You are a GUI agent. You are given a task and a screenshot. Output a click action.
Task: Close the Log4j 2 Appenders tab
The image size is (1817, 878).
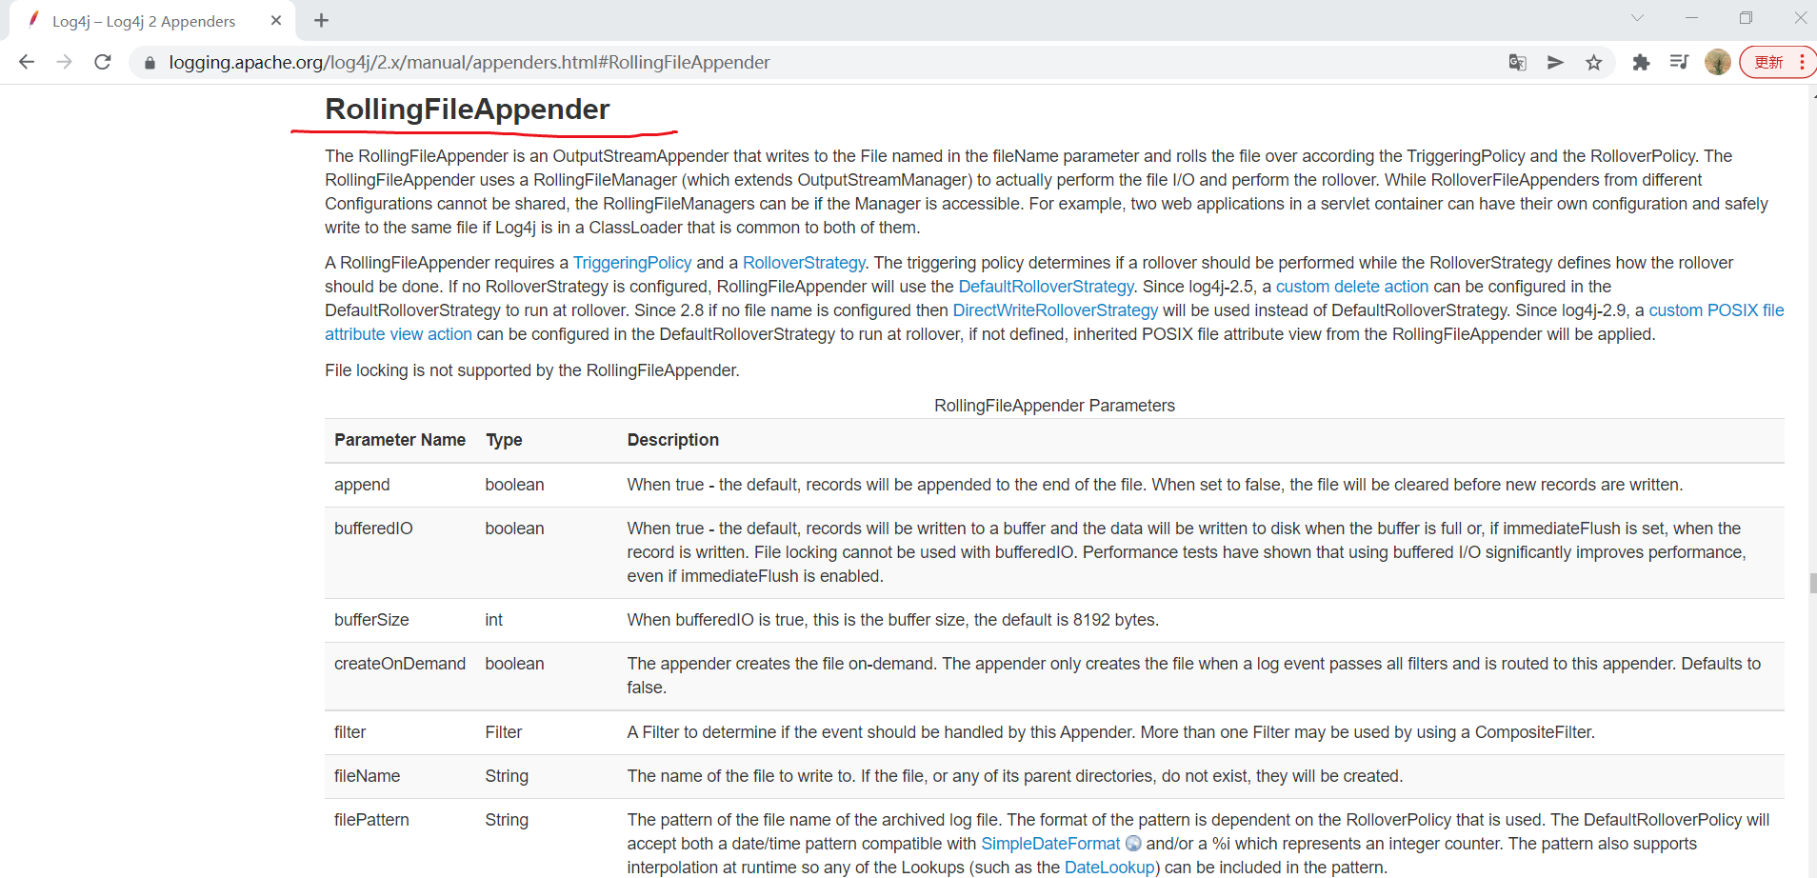click(x=276, y=20)
